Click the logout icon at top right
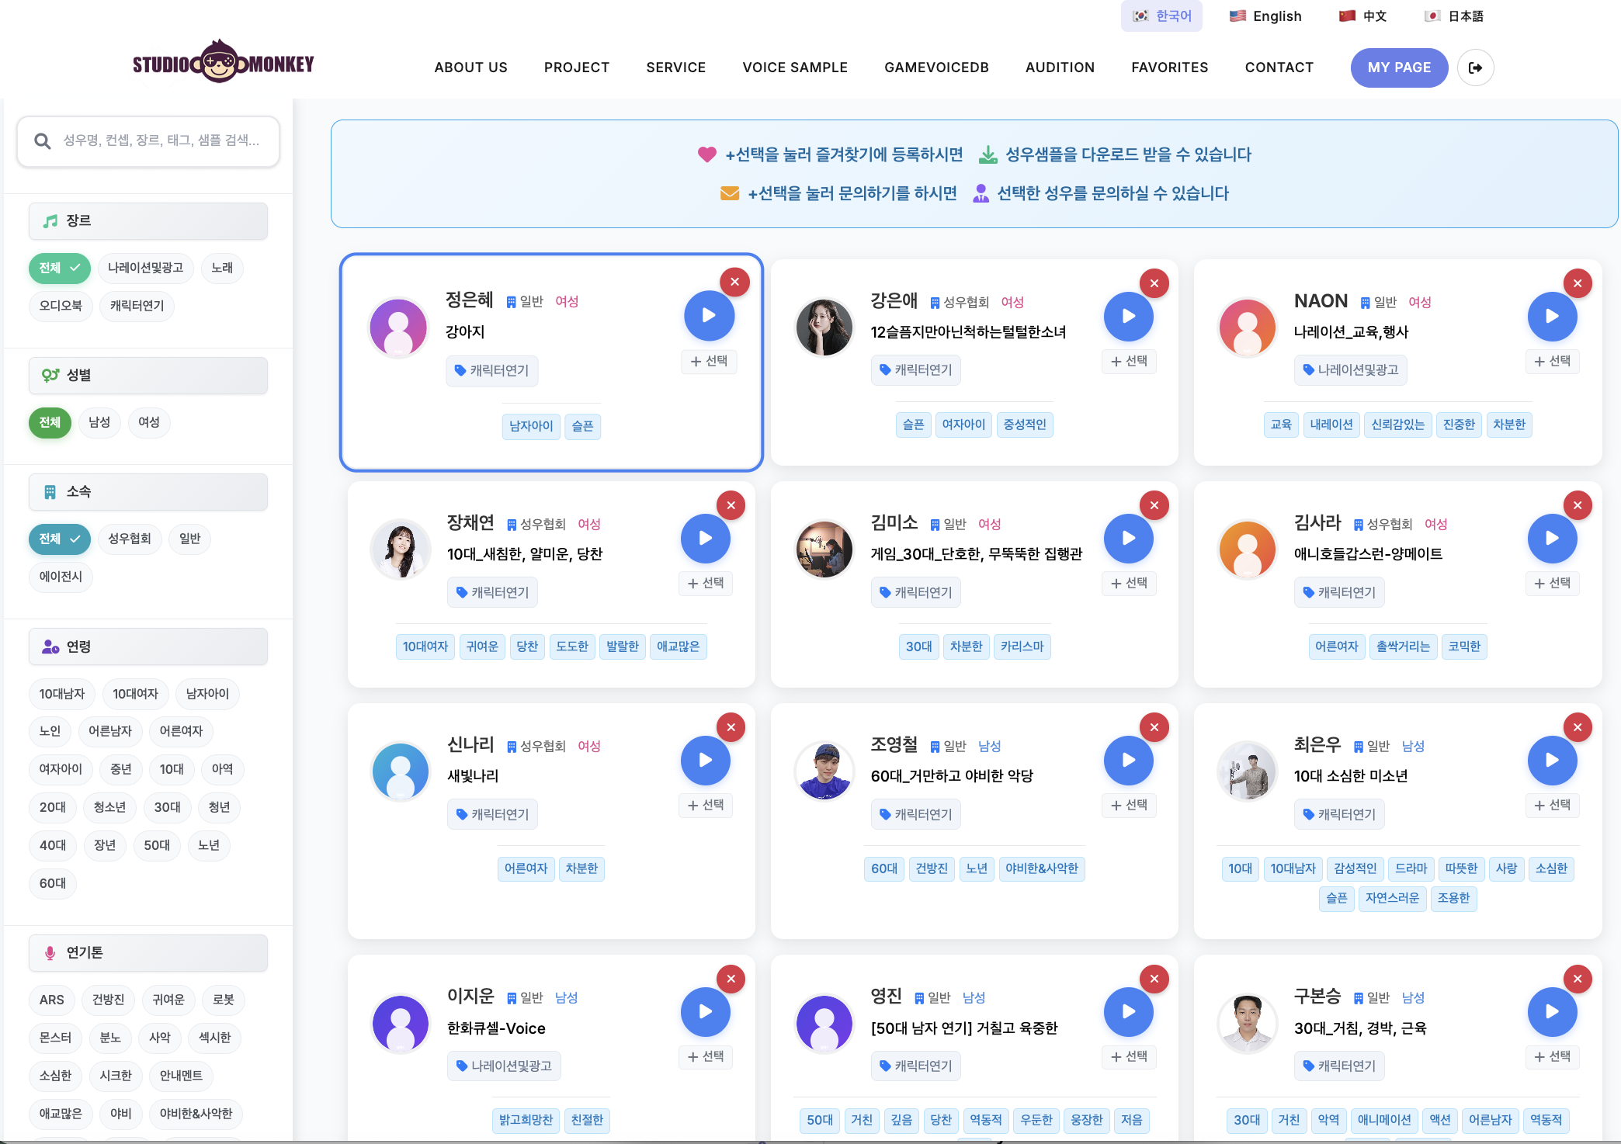Viewport: 1621px width, 1144px height. (1475, 68)
